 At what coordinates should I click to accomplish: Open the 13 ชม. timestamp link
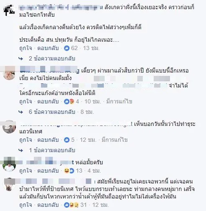(x=91, y=48)
